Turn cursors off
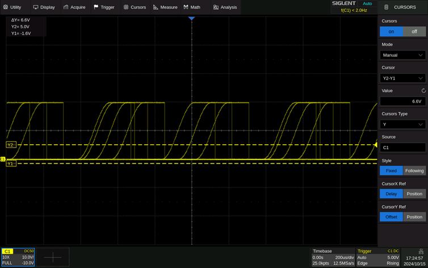Viewport: 428px width, 268px height. 414,32
